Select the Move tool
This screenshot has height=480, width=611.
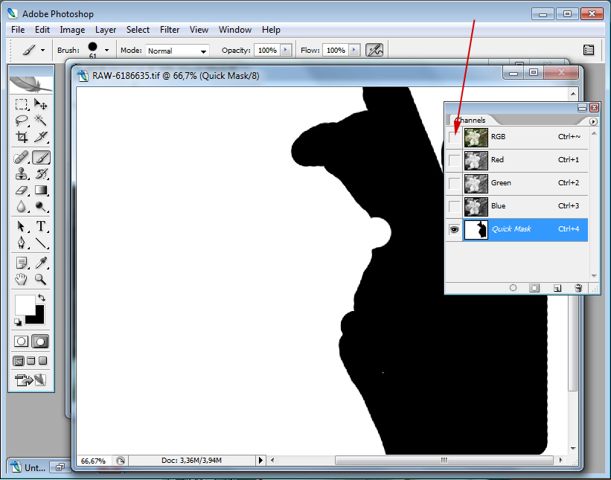pos(40,104)
